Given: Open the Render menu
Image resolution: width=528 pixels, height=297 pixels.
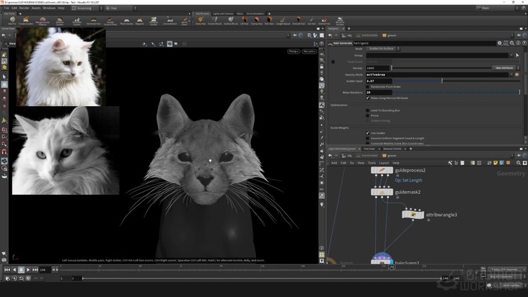Looking at the screenshot, I should pos(25,8).
